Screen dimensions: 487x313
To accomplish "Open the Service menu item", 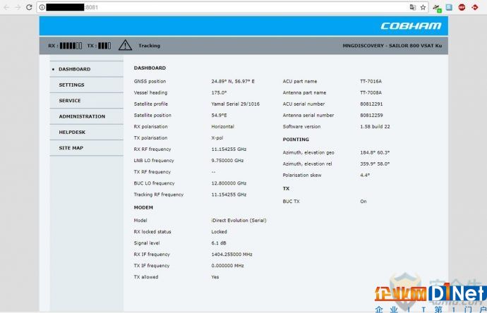I will click(86, 101).
